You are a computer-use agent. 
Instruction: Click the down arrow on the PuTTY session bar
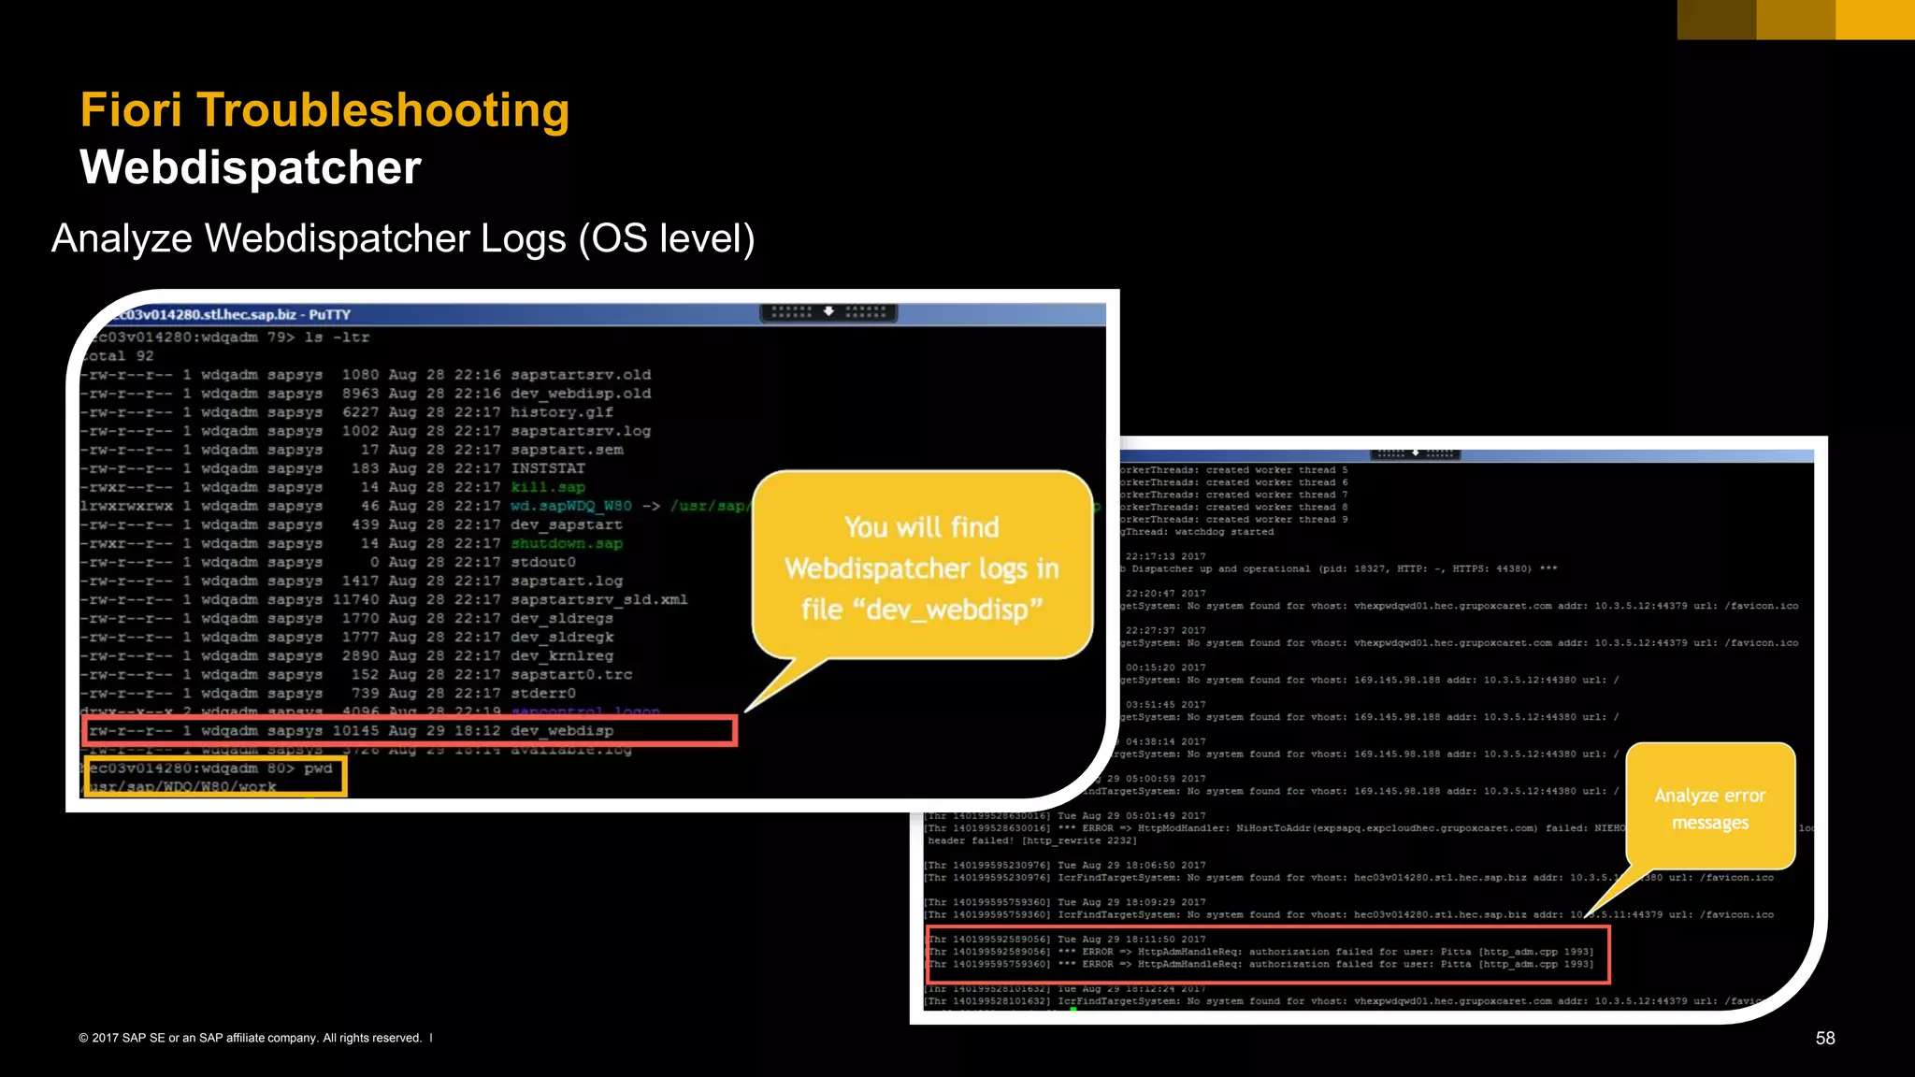(828, 311)
